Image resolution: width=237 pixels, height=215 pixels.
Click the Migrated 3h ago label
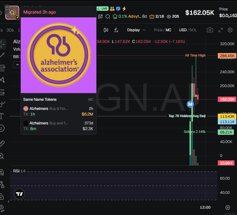40,12
